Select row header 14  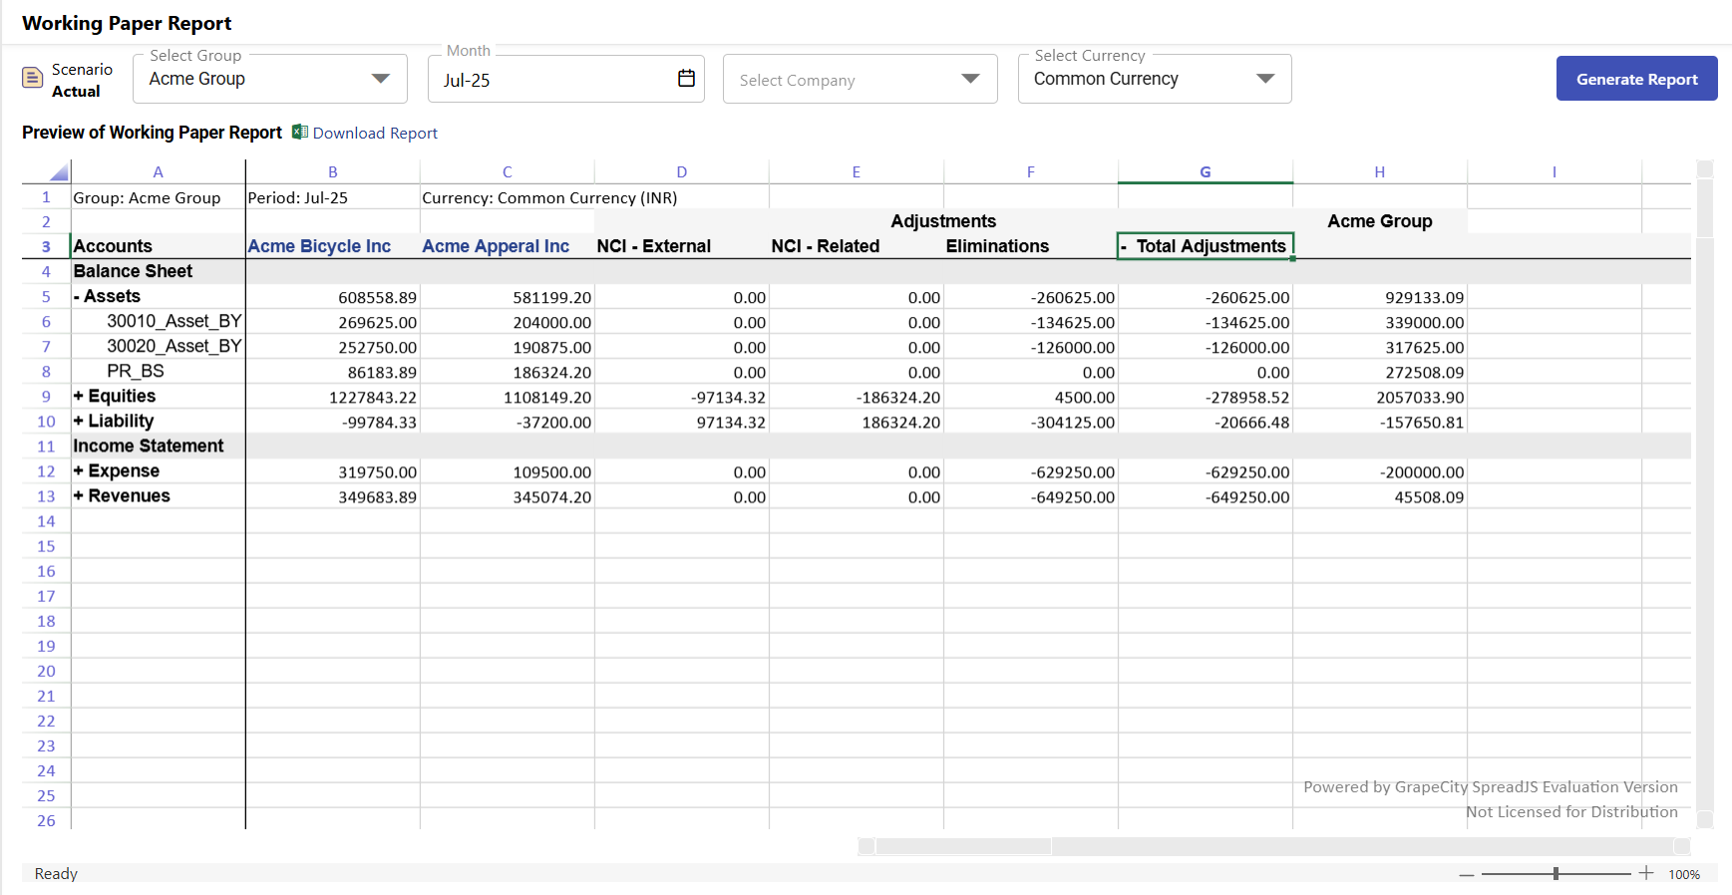click(46, 520)
